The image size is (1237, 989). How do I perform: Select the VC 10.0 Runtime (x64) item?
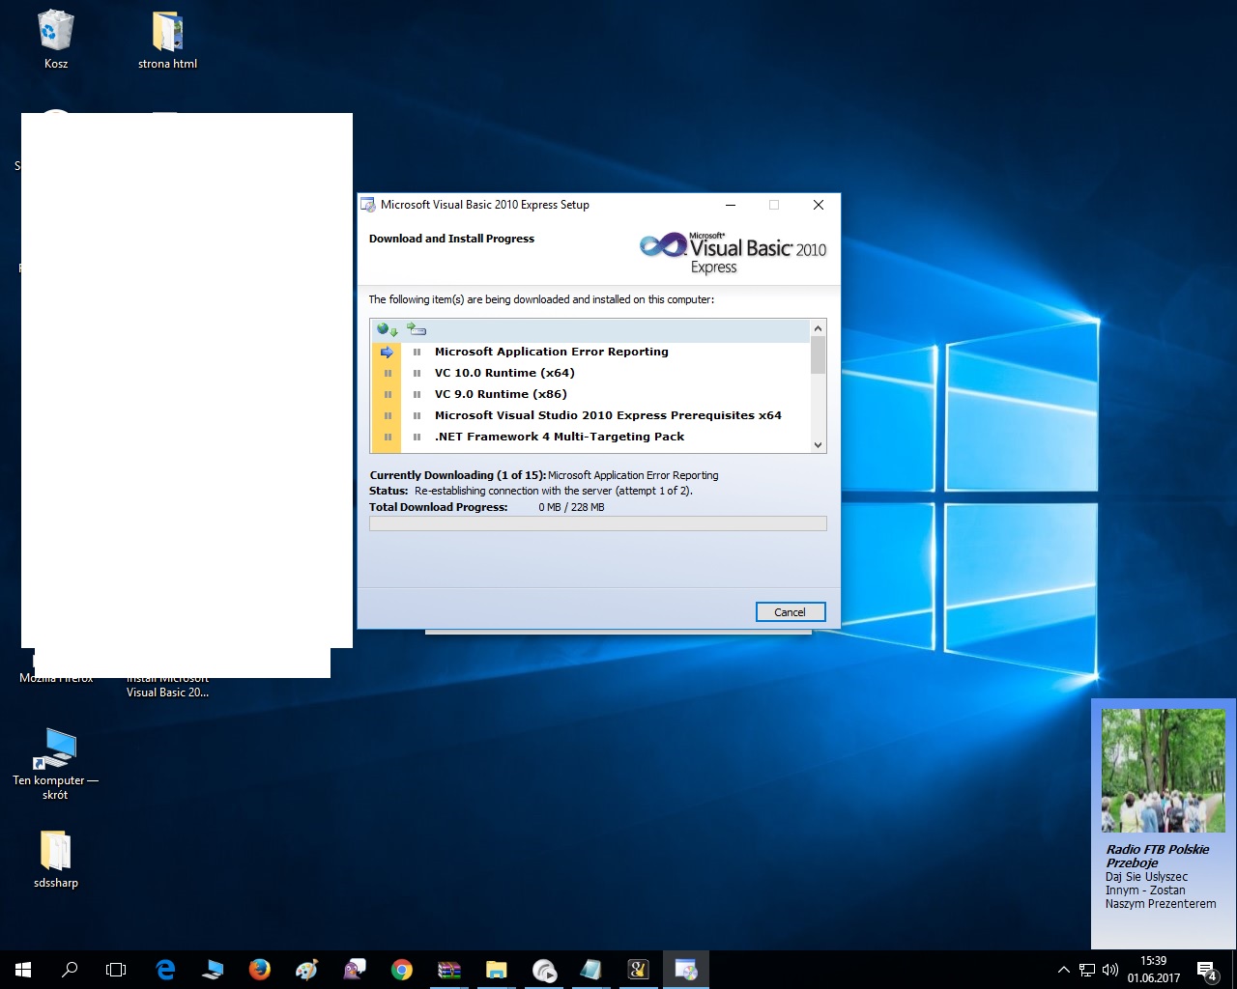coord(504,373)
